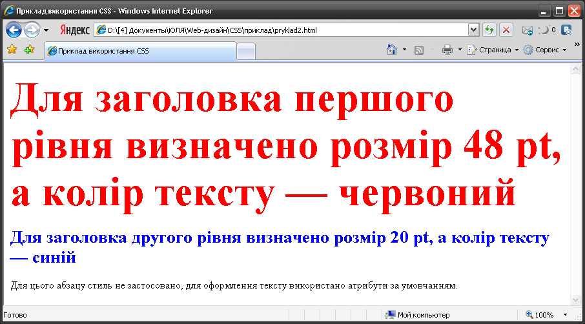Open the Yandex mail envelope icon

527,30
